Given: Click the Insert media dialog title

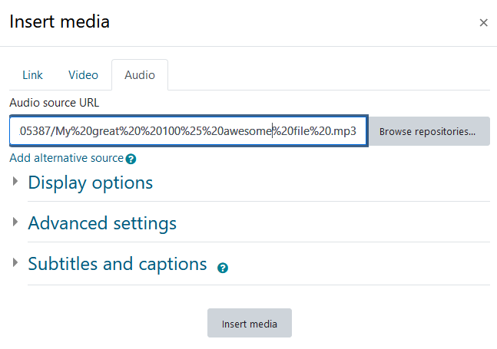Looking at the screenshot, I should point(60,21).
